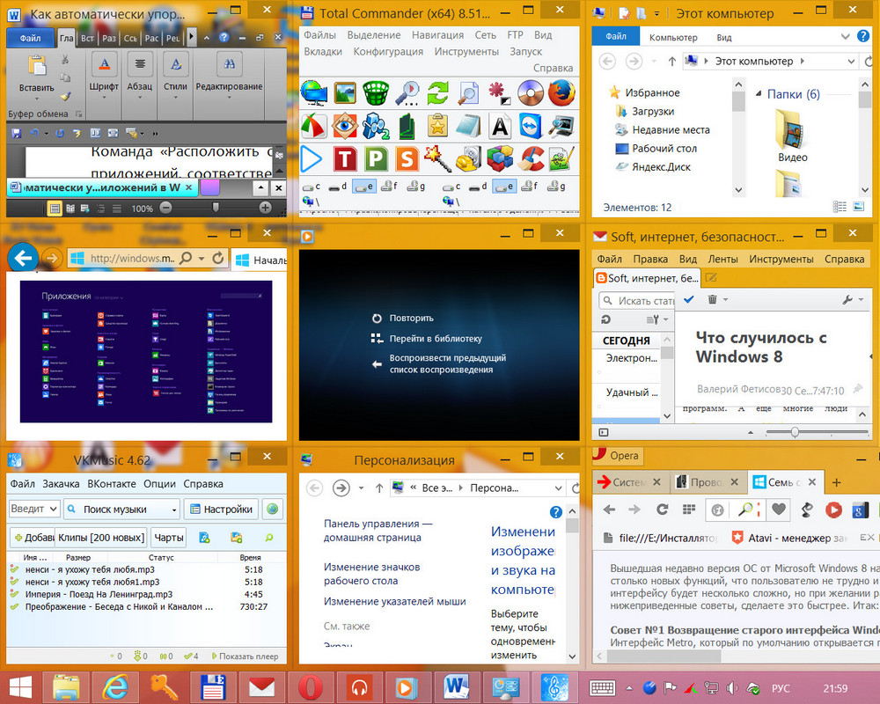Click the letter A font icon in Total Commander
Viewport: 880px width, 704px height.
[500, 126]
